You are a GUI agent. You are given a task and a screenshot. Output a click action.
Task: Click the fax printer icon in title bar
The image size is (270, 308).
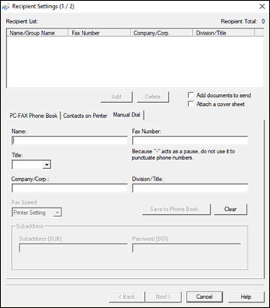pyautogui.click(x=5, y=7)
